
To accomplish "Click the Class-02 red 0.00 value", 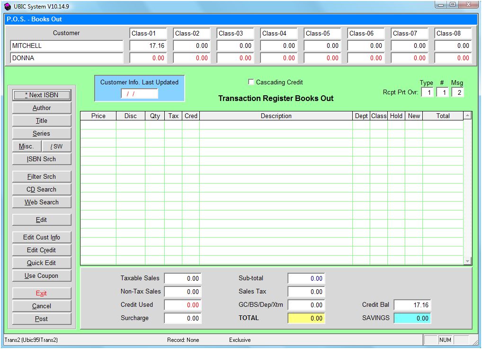I will point(192,58).
